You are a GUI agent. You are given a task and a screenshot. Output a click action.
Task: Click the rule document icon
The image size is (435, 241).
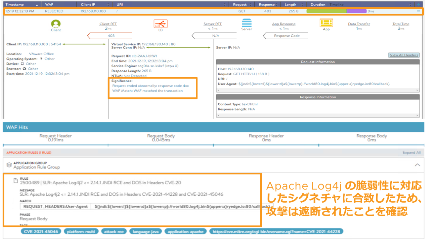tap(15, 180)
